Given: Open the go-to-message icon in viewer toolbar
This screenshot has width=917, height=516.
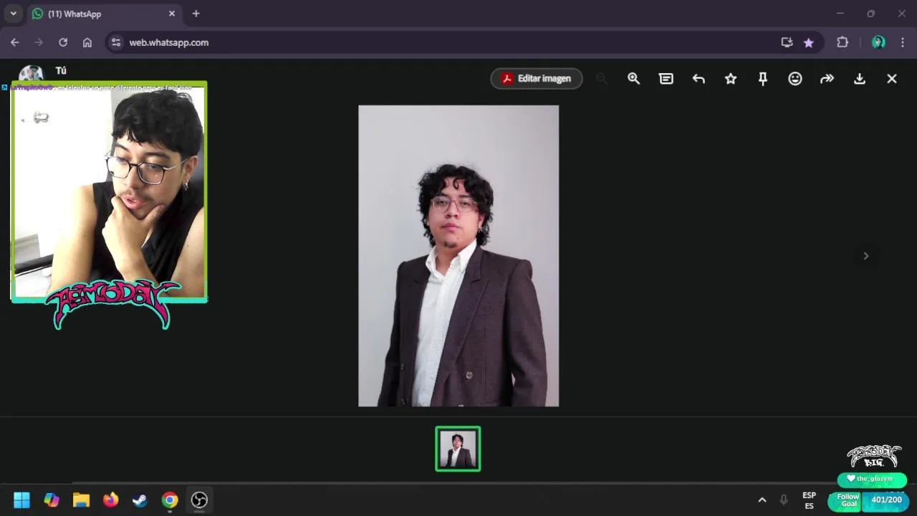Looking at the screenshot, I should tap(666, 78).
